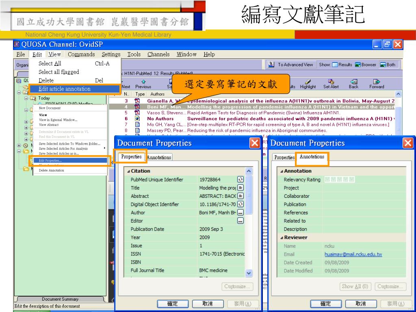416x312 pixels.
Task: Collapse the Today tree node
Action: click(26, 98)
